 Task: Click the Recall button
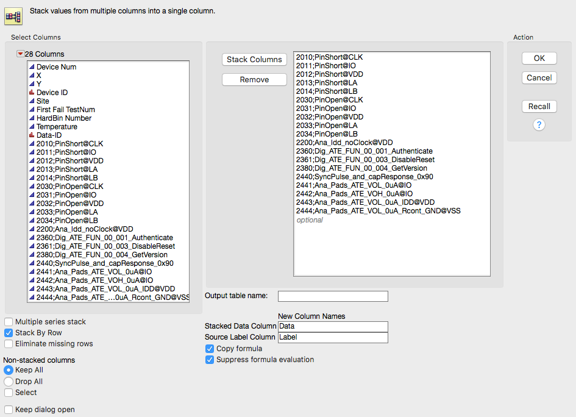pyautogui.click(x=539, y=107)
